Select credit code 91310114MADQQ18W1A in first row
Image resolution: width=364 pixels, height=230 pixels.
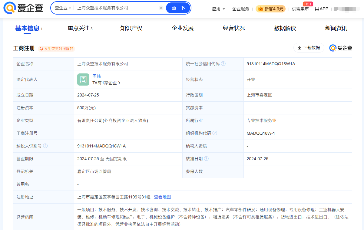[x=271, y=64]
